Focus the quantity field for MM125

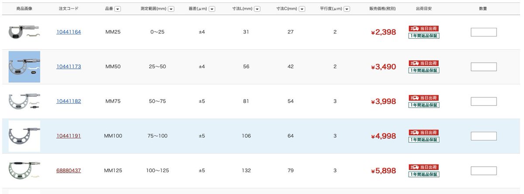click(x=483, y=171)
